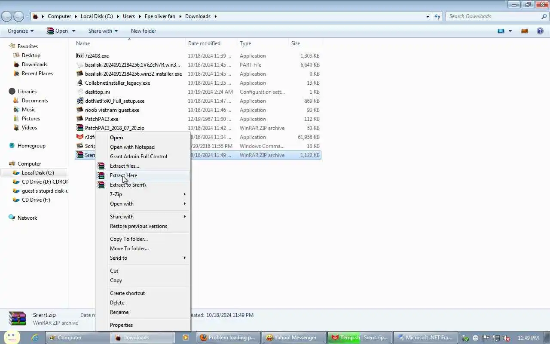Image resolution: width=550 pixels, height=344 pixels.
Task: Click the network icon in the system tray
Action: (x=496, y=338)
